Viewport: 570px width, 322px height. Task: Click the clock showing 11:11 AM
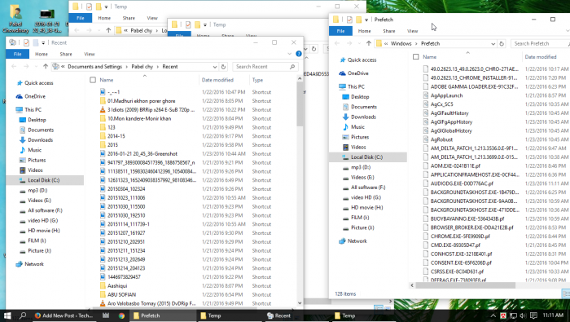[553, 315]
